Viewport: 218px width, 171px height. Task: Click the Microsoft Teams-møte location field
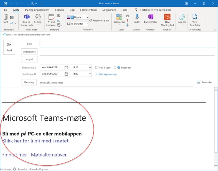tap(116, 83)
